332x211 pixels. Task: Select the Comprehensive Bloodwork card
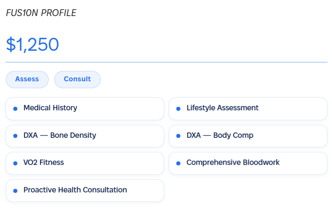click(248, 163)
